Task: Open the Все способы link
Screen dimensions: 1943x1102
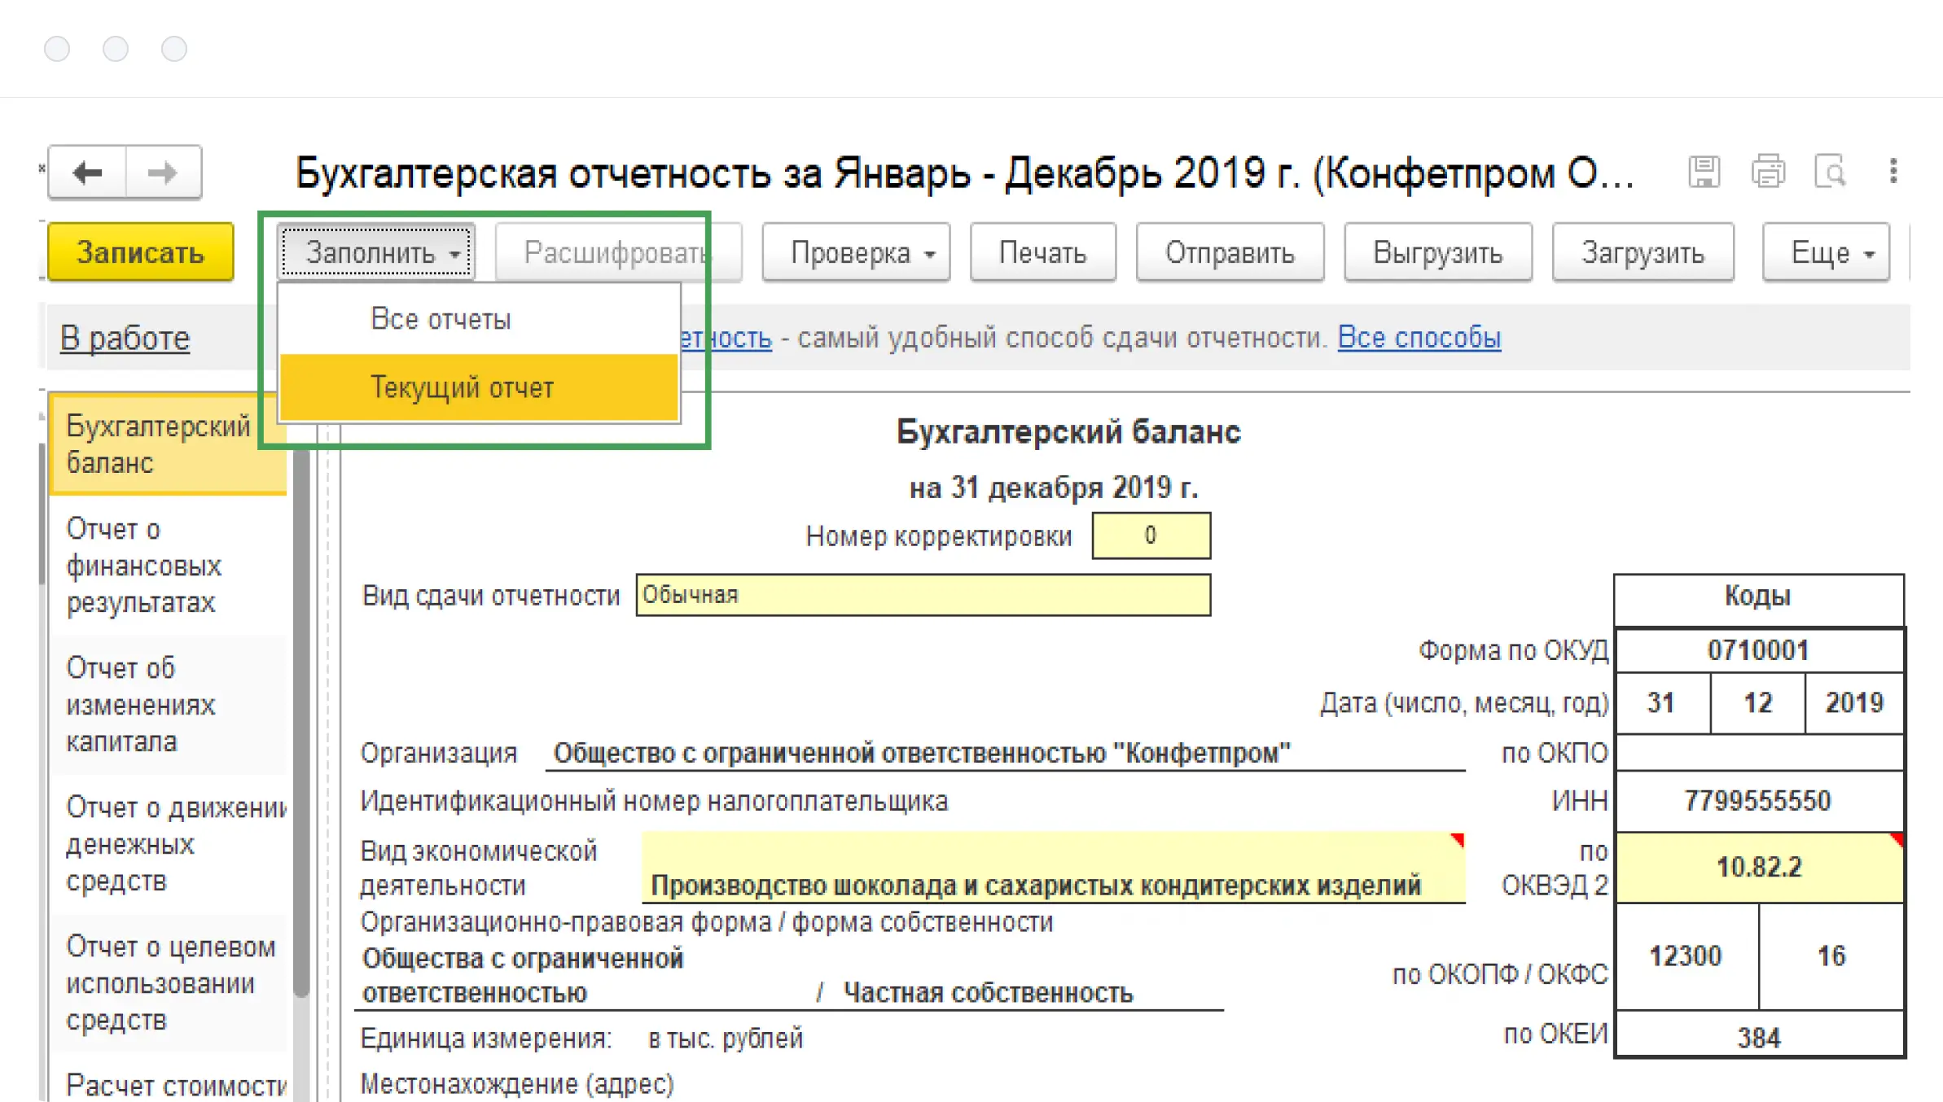Action: (x=1419, y=337)
